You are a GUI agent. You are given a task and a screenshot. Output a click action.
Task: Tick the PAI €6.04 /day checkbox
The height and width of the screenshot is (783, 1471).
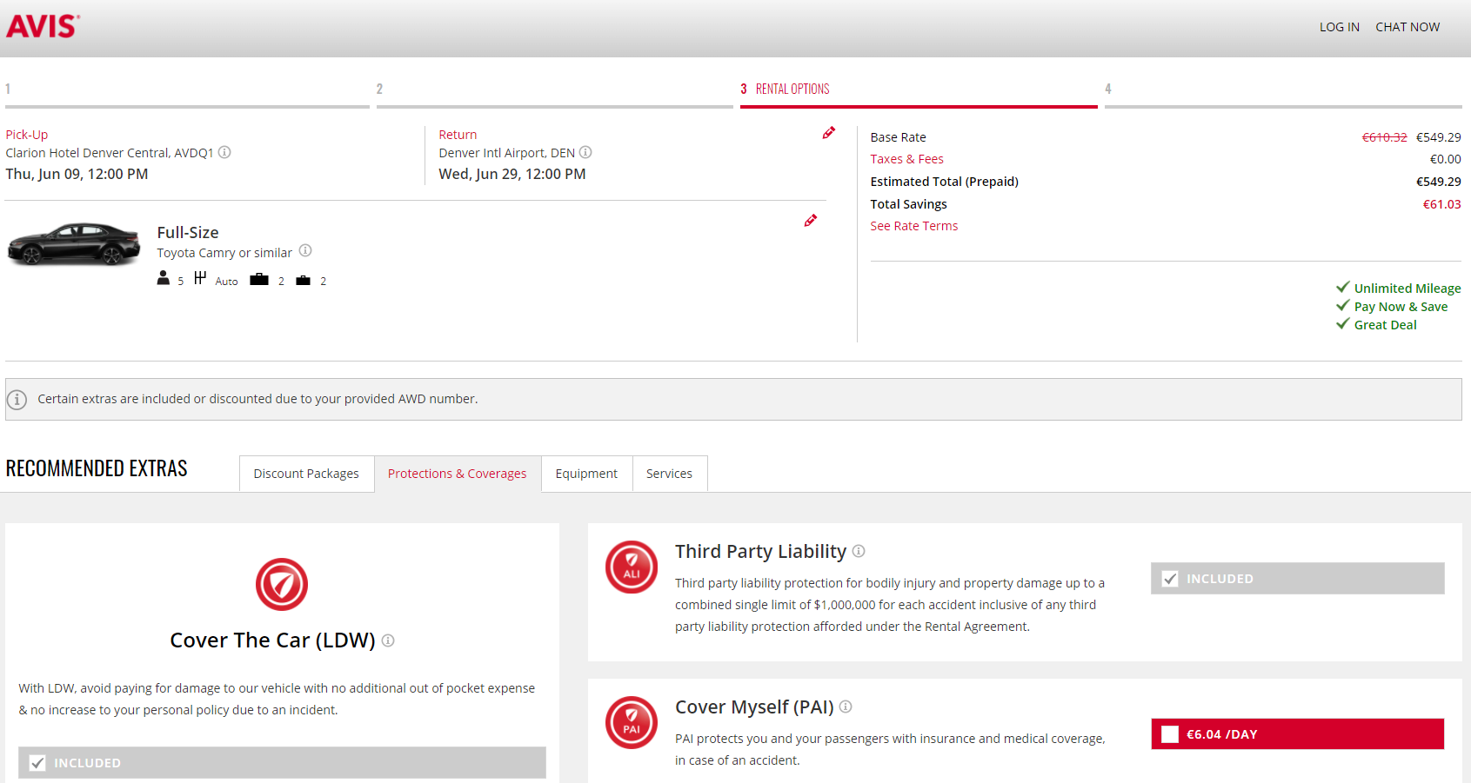coord(1170,734)
